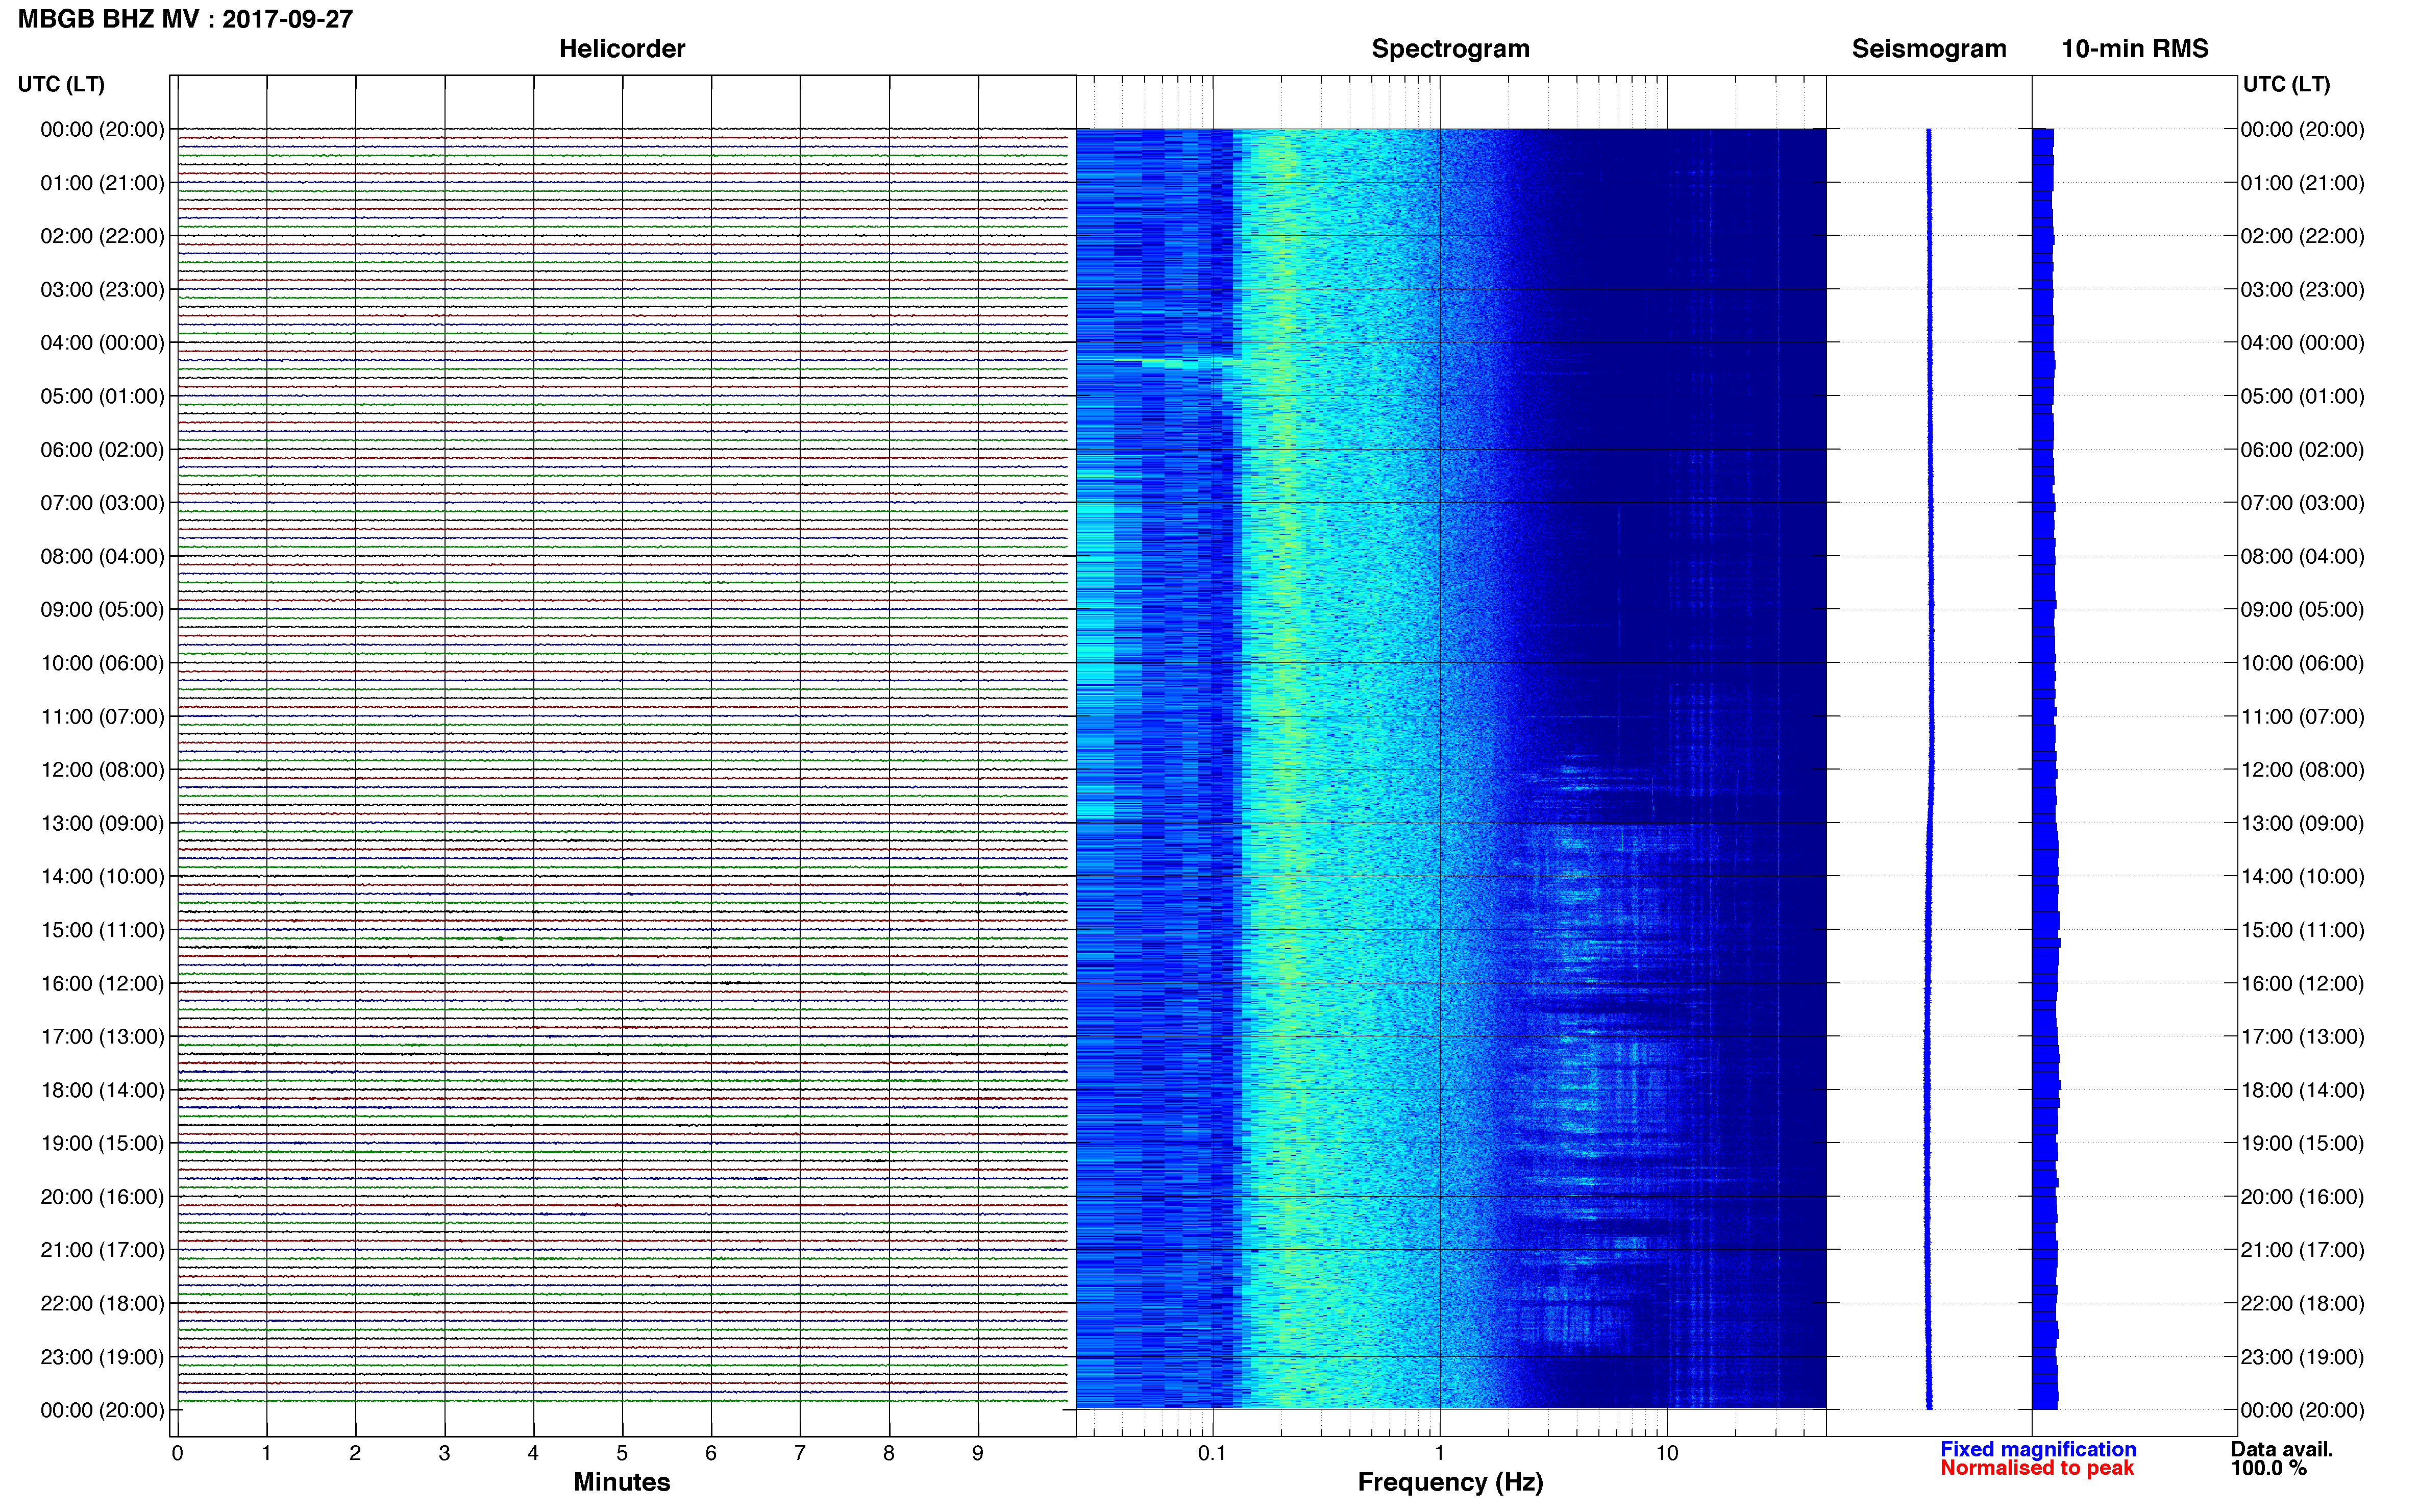
Task: Click 'UTC (LT)' label beside the RMS panel
Action: (2286, 84)
